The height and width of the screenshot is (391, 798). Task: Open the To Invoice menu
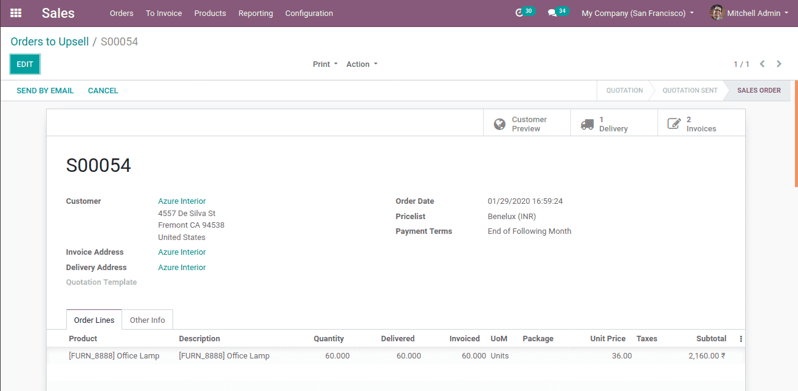tap(164, 13)
